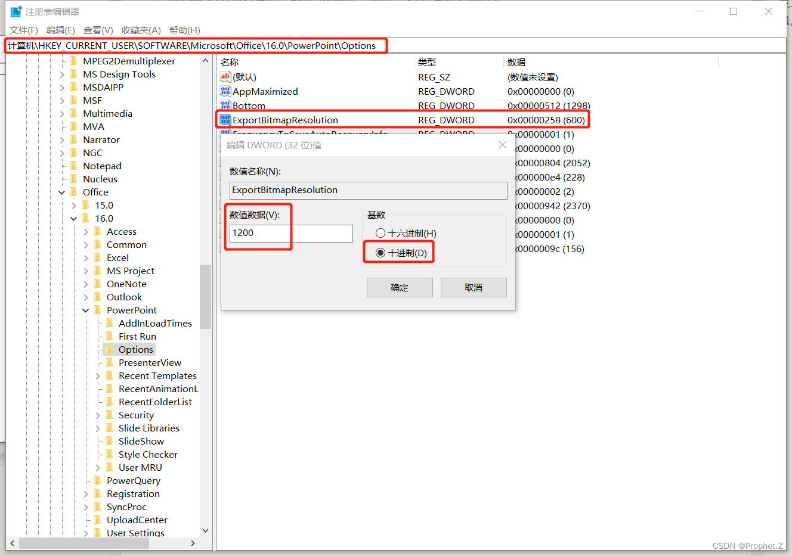This screenshot has width=792, height=556.
Task: Open the 编辑(E) menu
Action: click(61, 30)
